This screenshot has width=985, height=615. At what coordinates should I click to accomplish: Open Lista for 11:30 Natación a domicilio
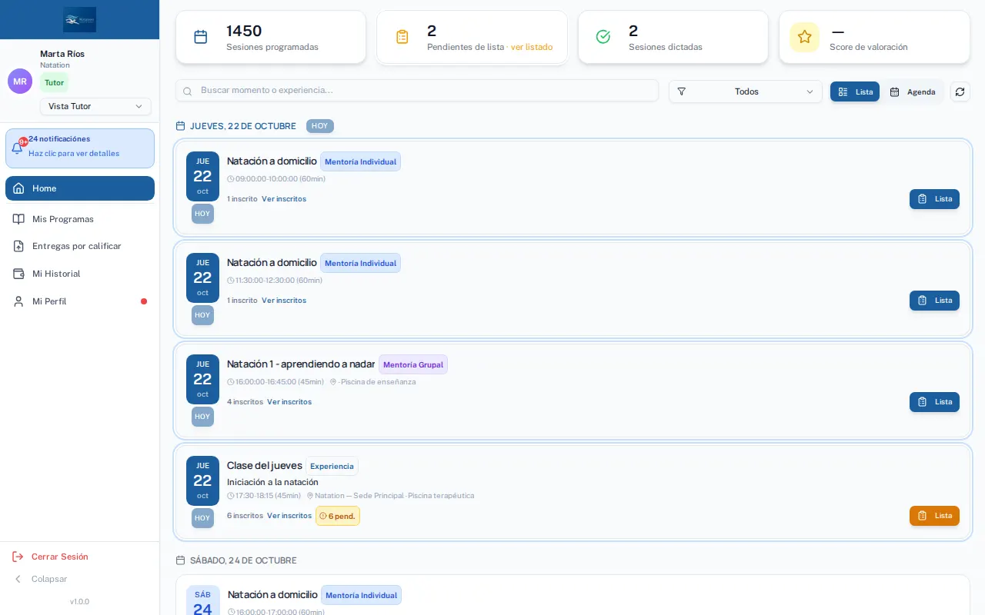tap(934, 301)
